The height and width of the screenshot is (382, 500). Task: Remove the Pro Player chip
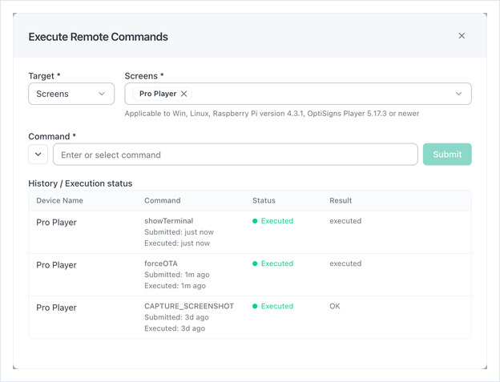(184, 94)
